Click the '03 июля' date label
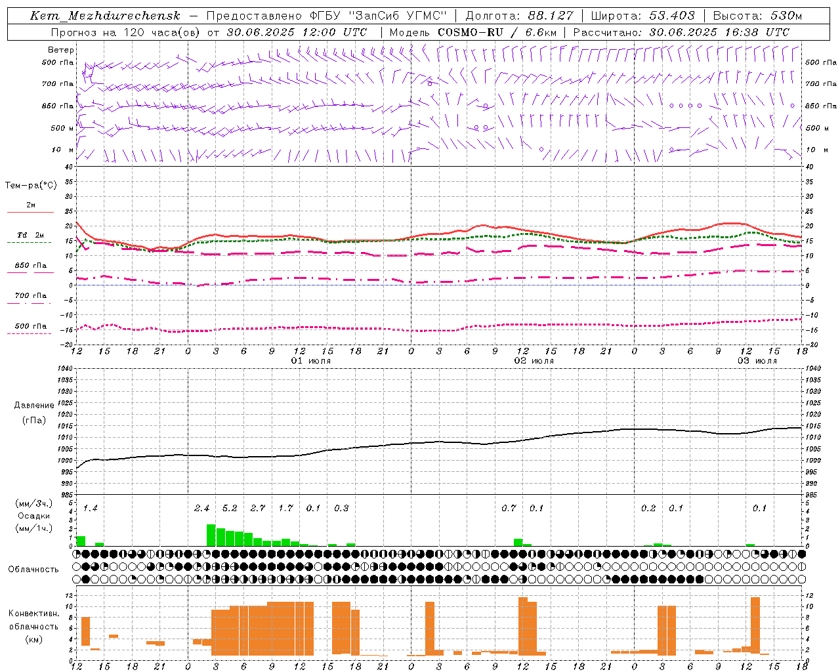 757,361
